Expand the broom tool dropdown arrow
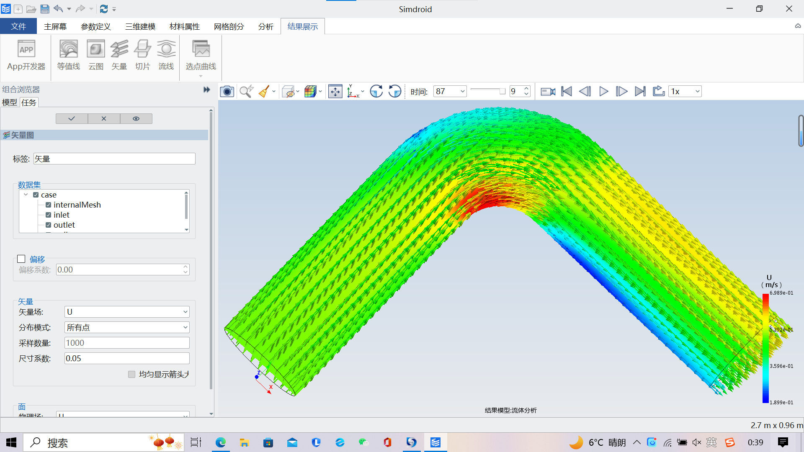The width and height of the screenshot is (804, 452). coord(274,91)
